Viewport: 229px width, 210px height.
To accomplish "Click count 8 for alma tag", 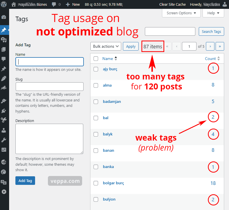I will 213,85.
